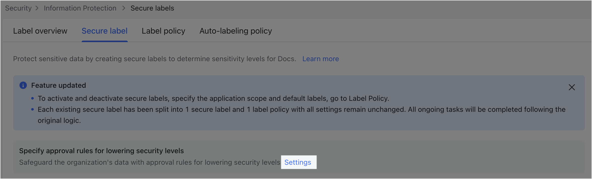Switch to the Label overview tab

point(40,31)
